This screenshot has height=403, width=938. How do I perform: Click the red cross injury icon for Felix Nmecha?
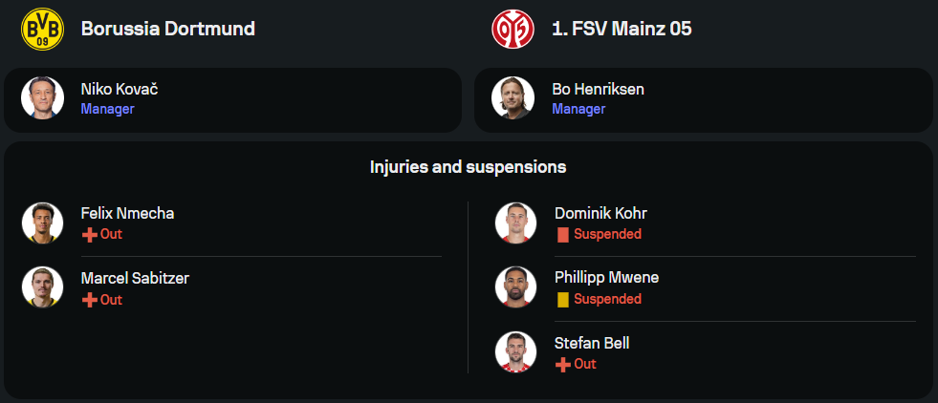click(x=89, y=234)
